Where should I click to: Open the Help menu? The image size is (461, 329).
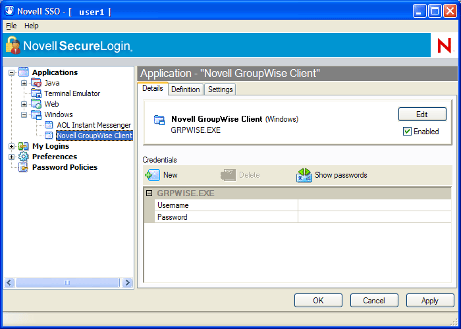31,26
